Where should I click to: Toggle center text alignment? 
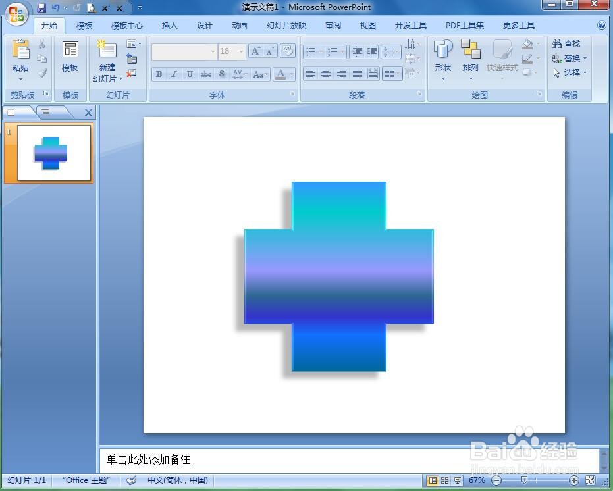pyautogui.click(x=326, y=73)
